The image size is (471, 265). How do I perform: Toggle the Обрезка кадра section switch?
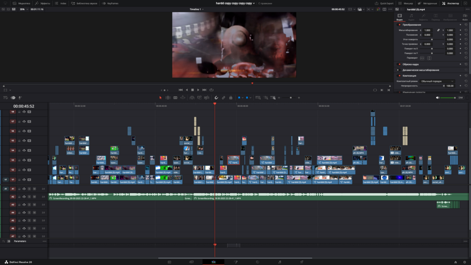[x=399, y=64]
